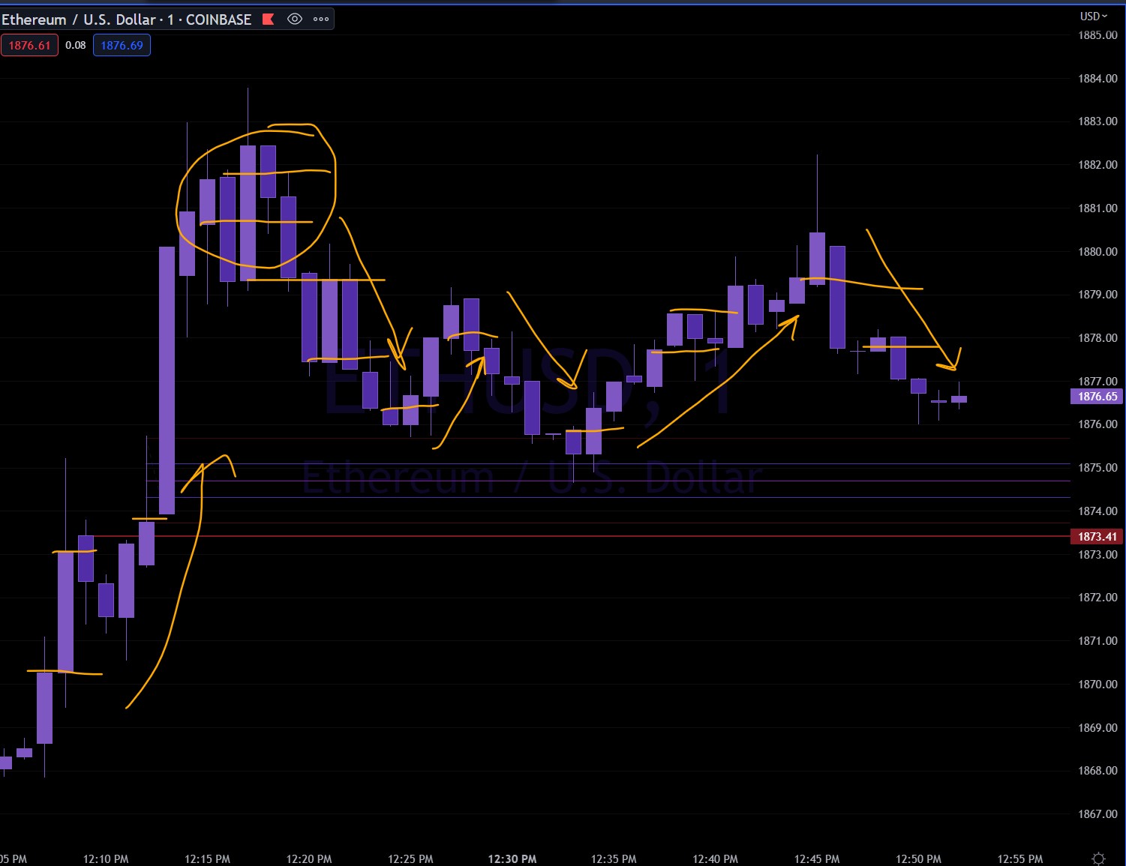Click the 1883.00 price axis label
This screenshot has width=1126, height=866.
tap(1097, 121)
